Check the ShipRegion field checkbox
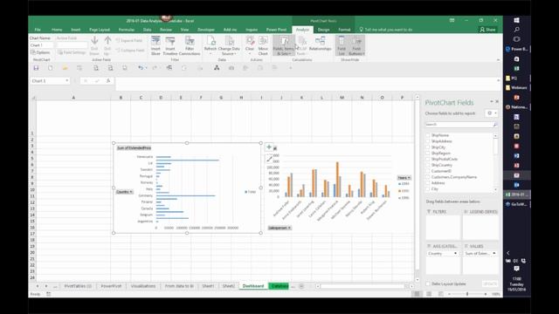The width and height of the screenshot is (559, 314). (x=428, y=154)
